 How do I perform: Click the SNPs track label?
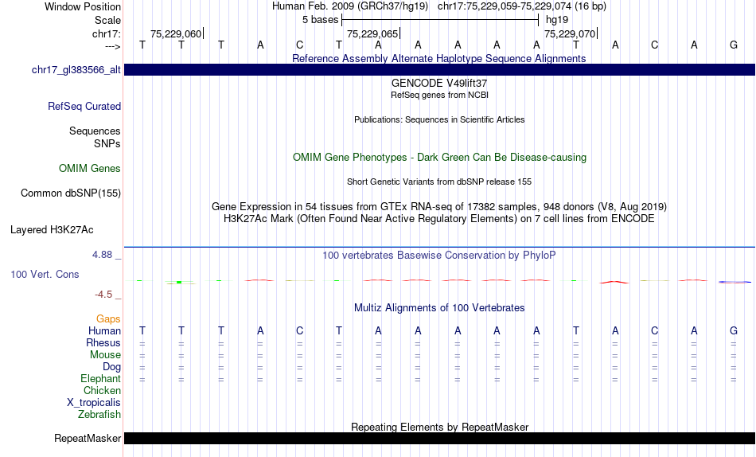(107, 144)
